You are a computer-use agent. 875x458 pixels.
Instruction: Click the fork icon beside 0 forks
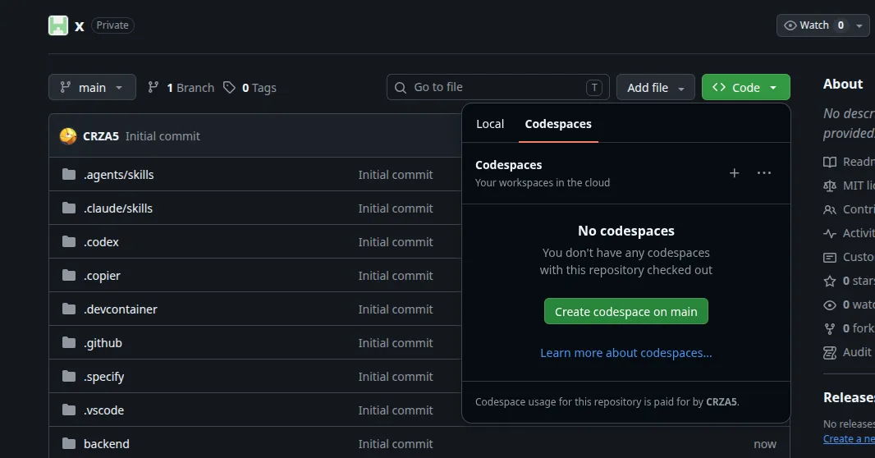coord(830,328)
